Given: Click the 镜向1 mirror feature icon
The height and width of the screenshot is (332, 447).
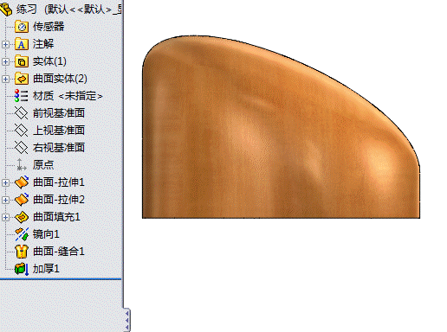Looking at the screenshot, I should [x=22, y=234].
